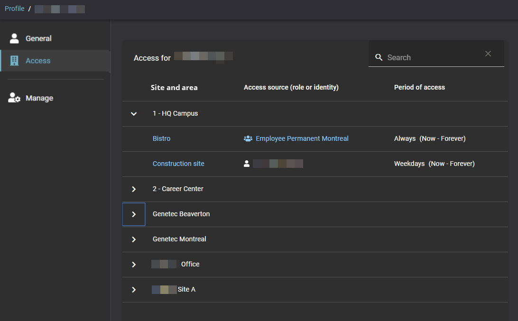518x321 pixels.
Task: Click the Manage user-gear icon
Action: 14,98
